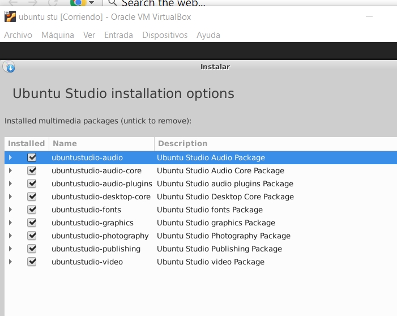The image size is (397, 316).
Task: Toggle the ubuntustudio-graphics checkbox
Action: [x=32, y=223]
